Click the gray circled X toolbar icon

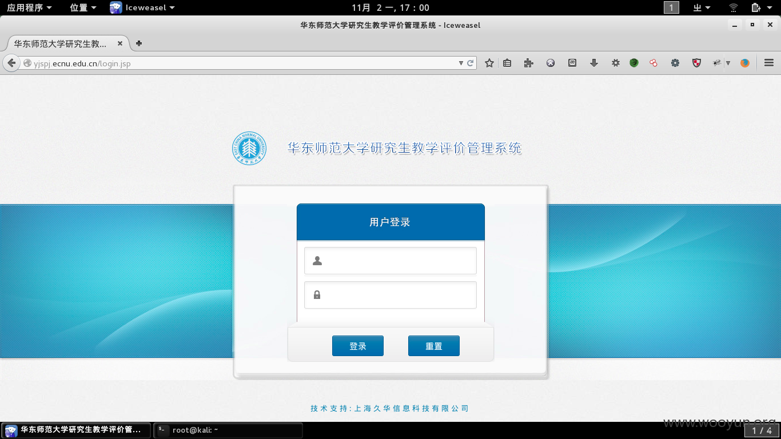[x=551, y=63]
